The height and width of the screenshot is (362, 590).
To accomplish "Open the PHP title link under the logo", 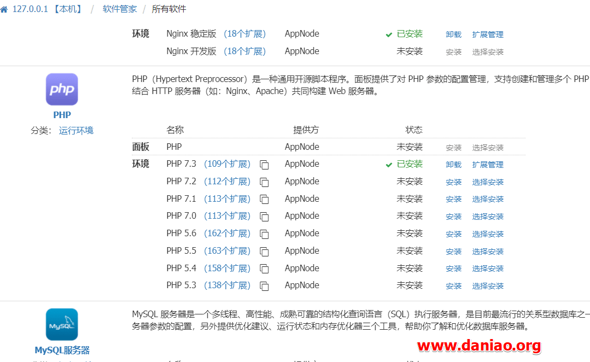I will pyautogui.click(x=62, y=115).
